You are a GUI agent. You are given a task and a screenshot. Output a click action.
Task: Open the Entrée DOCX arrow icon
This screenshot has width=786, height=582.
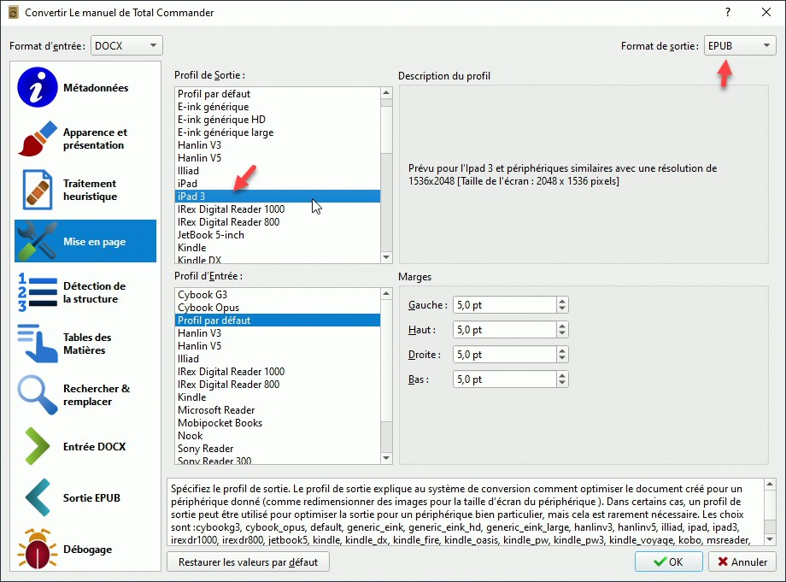click(x=37, y=446)
